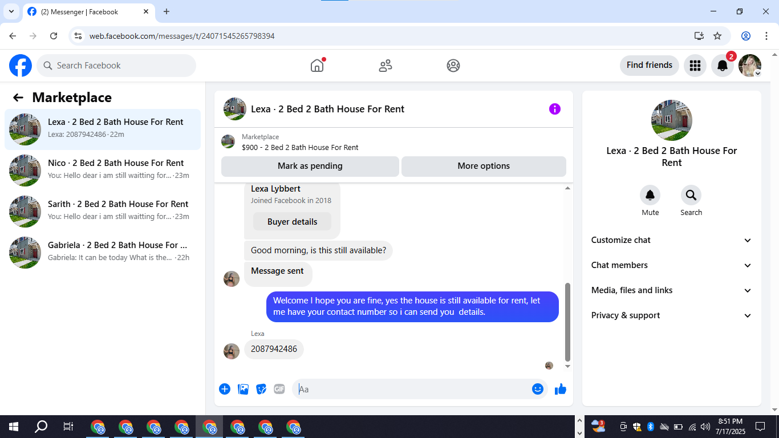Attach a file with the photo icon
The width and height of the screenshot is (779, 438).
point(243,389)
